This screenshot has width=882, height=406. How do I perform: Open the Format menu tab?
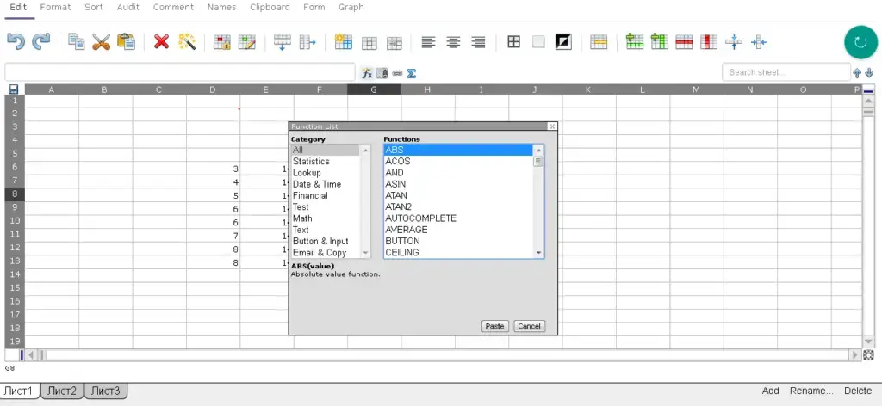pyautogui.click(x=56, y=7)
